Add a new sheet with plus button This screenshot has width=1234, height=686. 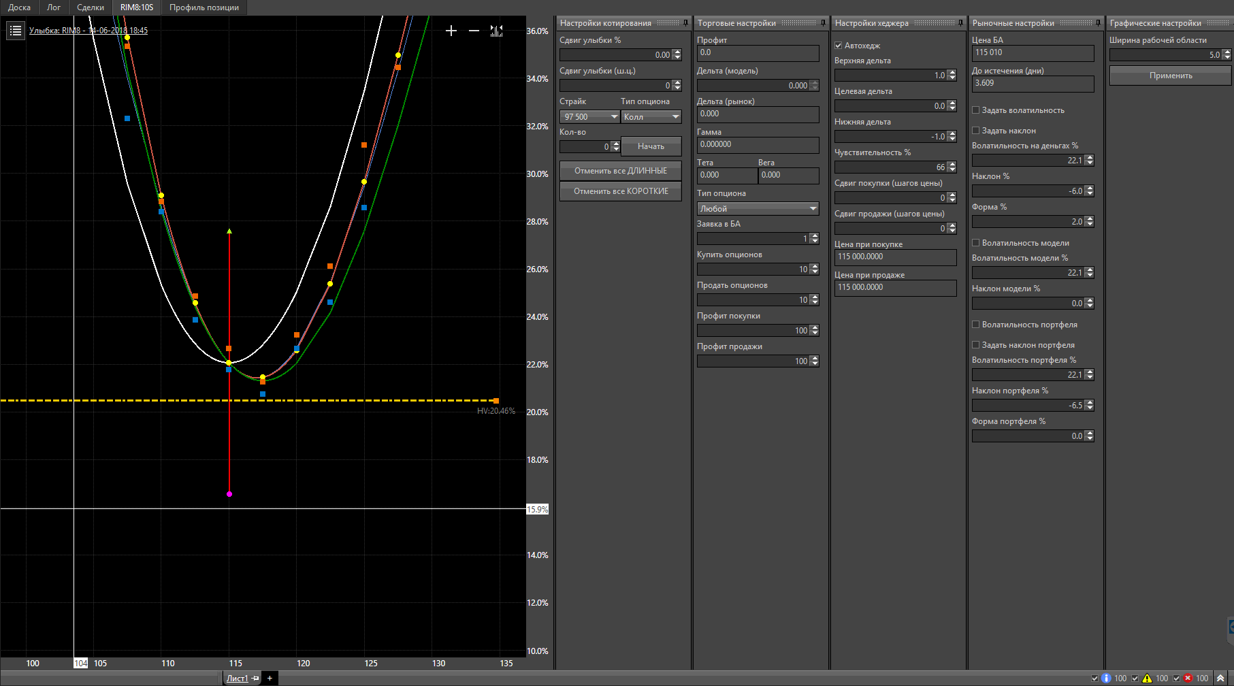(270, 678)
